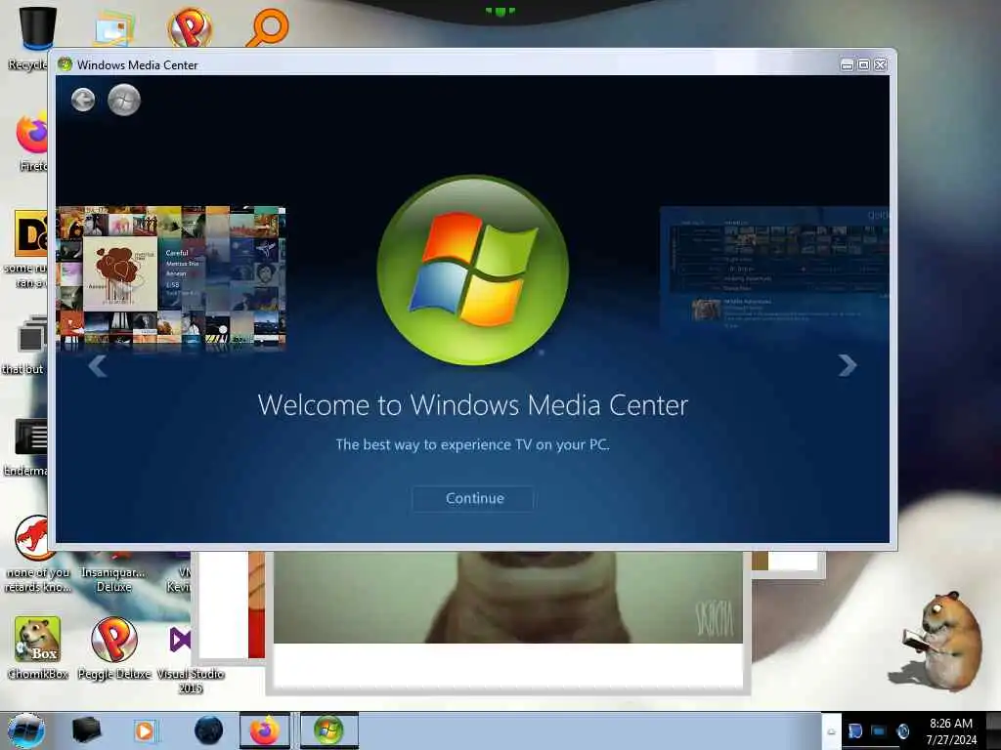
Task: Minimize the Windows Media Center window
Action: coord(847,65)
